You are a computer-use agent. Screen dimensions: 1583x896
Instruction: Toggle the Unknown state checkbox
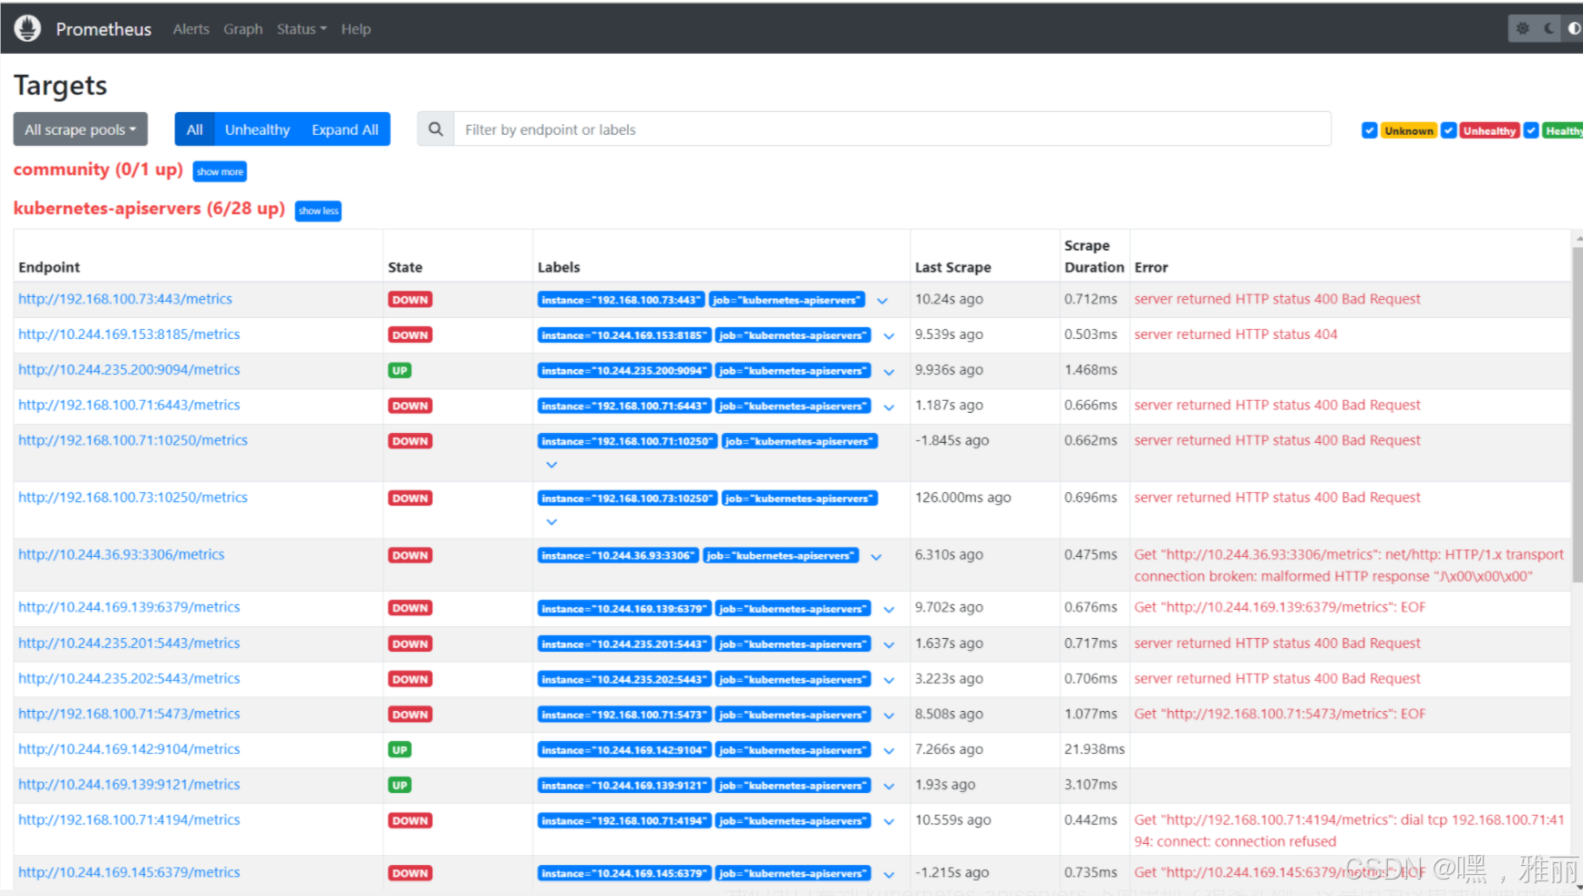click(1369, 130)
